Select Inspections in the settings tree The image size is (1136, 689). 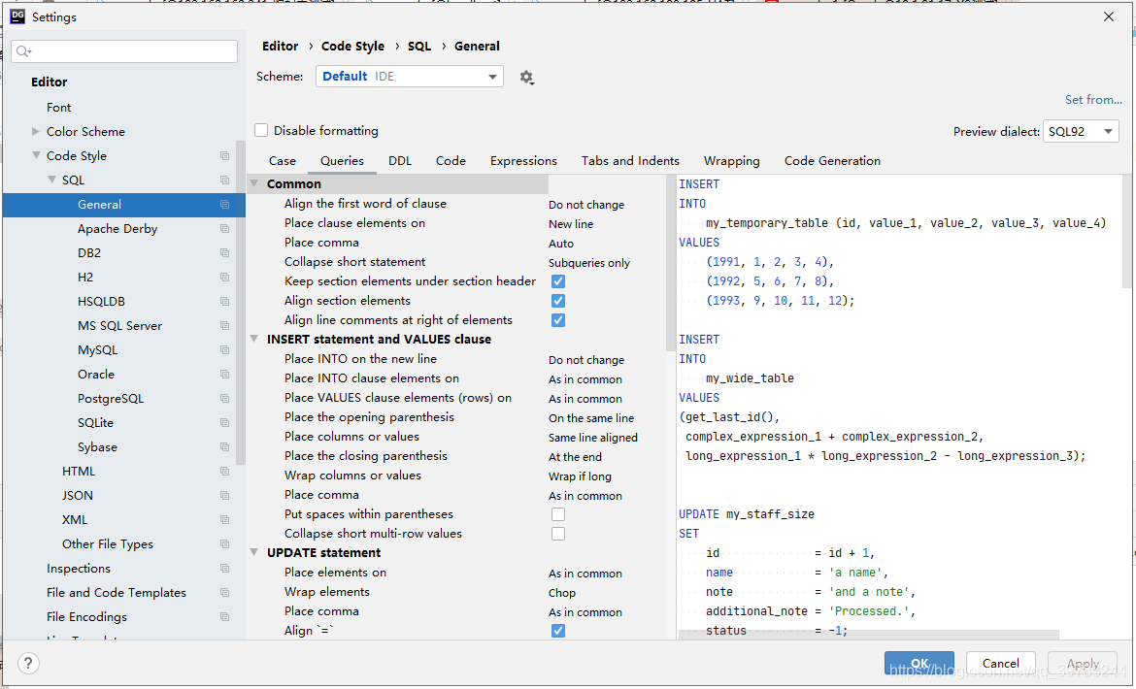click(x=79, y=568)
